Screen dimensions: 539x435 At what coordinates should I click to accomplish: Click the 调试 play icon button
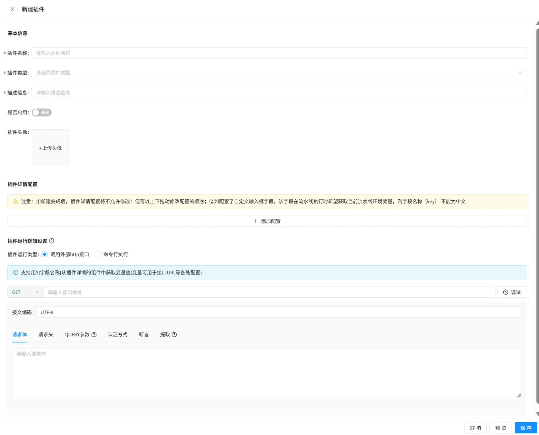coord(511,292)
